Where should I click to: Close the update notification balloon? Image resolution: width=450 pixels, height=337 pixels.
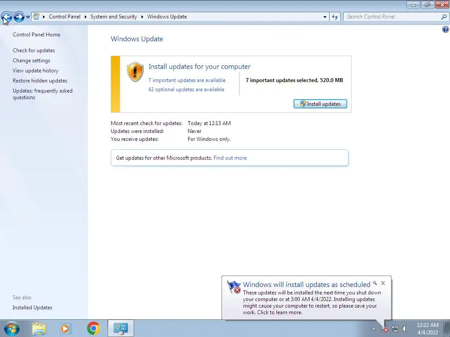[383, 283]
